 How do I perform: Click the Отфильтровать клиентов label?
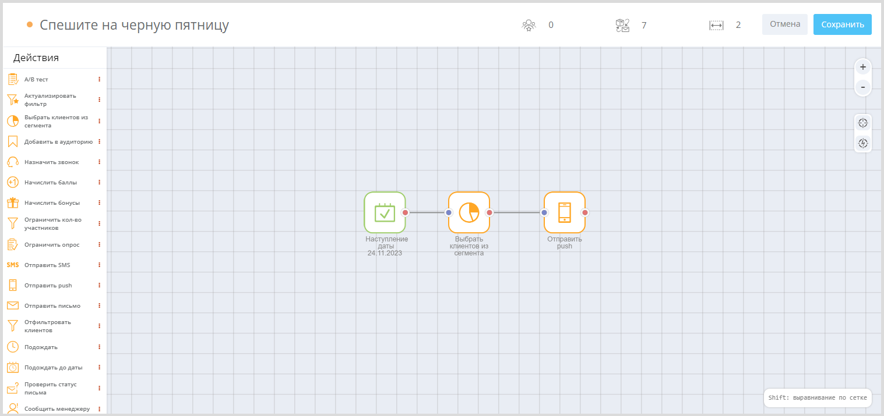point(48,326)
